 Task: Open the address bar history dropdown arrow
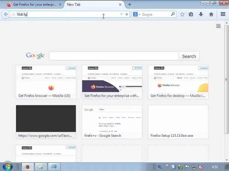pyautogui.click(x=121, y=14)
